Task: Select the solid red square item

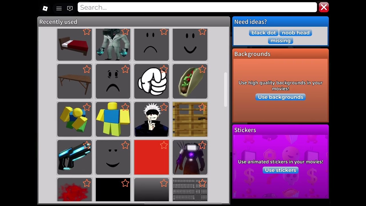Action: click(152, 157)
